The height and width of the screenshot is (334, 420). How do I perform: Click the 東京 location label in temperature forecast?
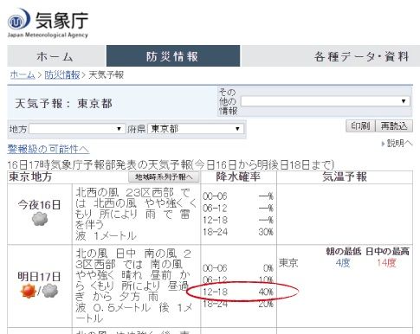tap(288, 263)
